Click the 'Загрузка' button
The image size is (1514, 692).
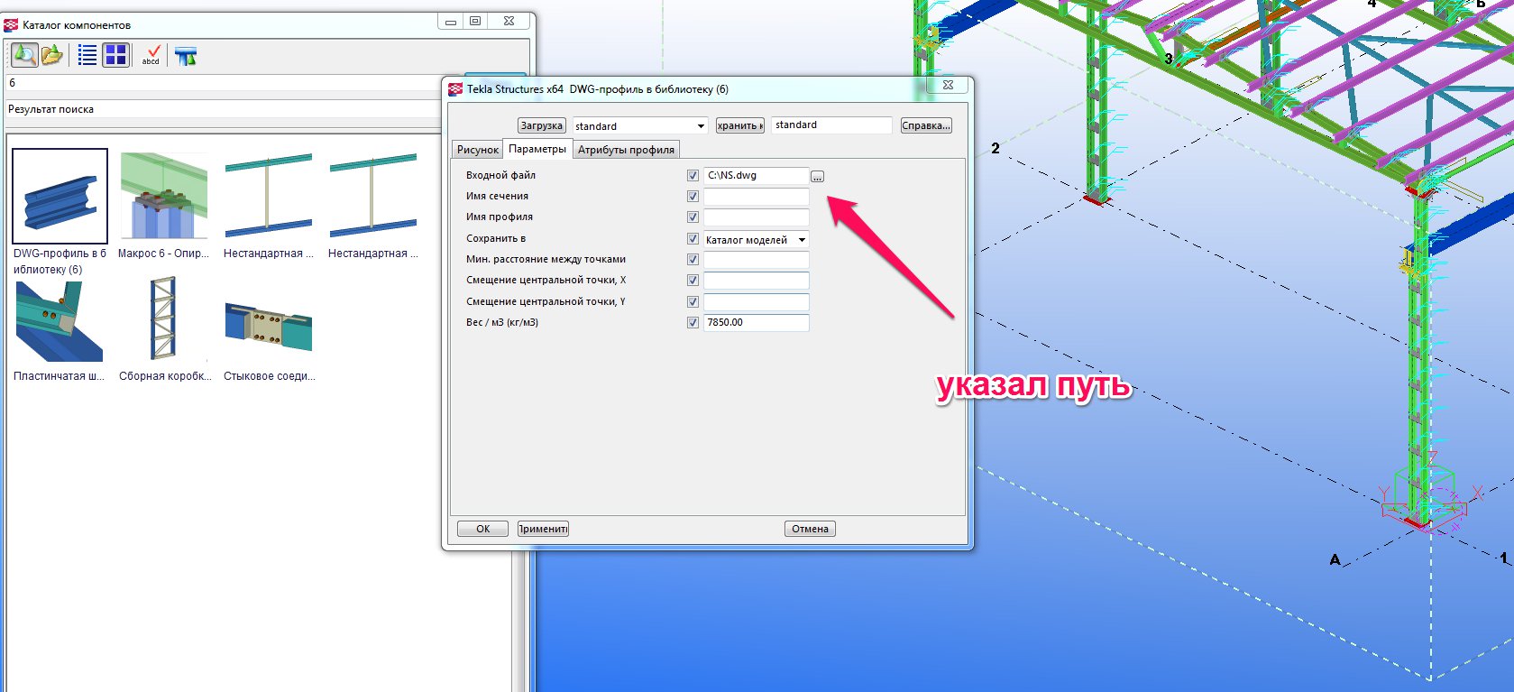(542, 125)
